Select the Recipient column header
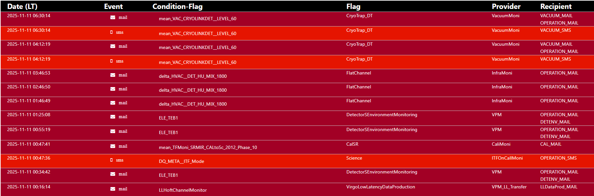Image resolution: width=594 pixels, height=196 pixels. coord(556,6)
